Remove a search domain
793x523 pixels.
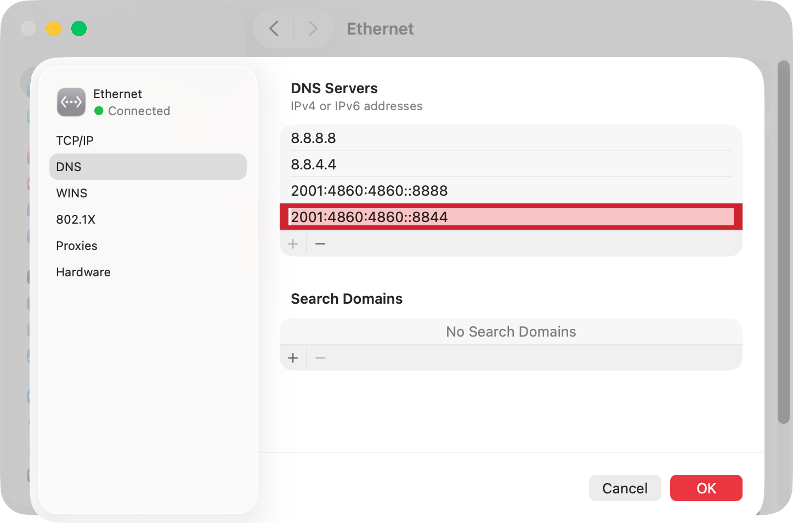tap(320, 357)
